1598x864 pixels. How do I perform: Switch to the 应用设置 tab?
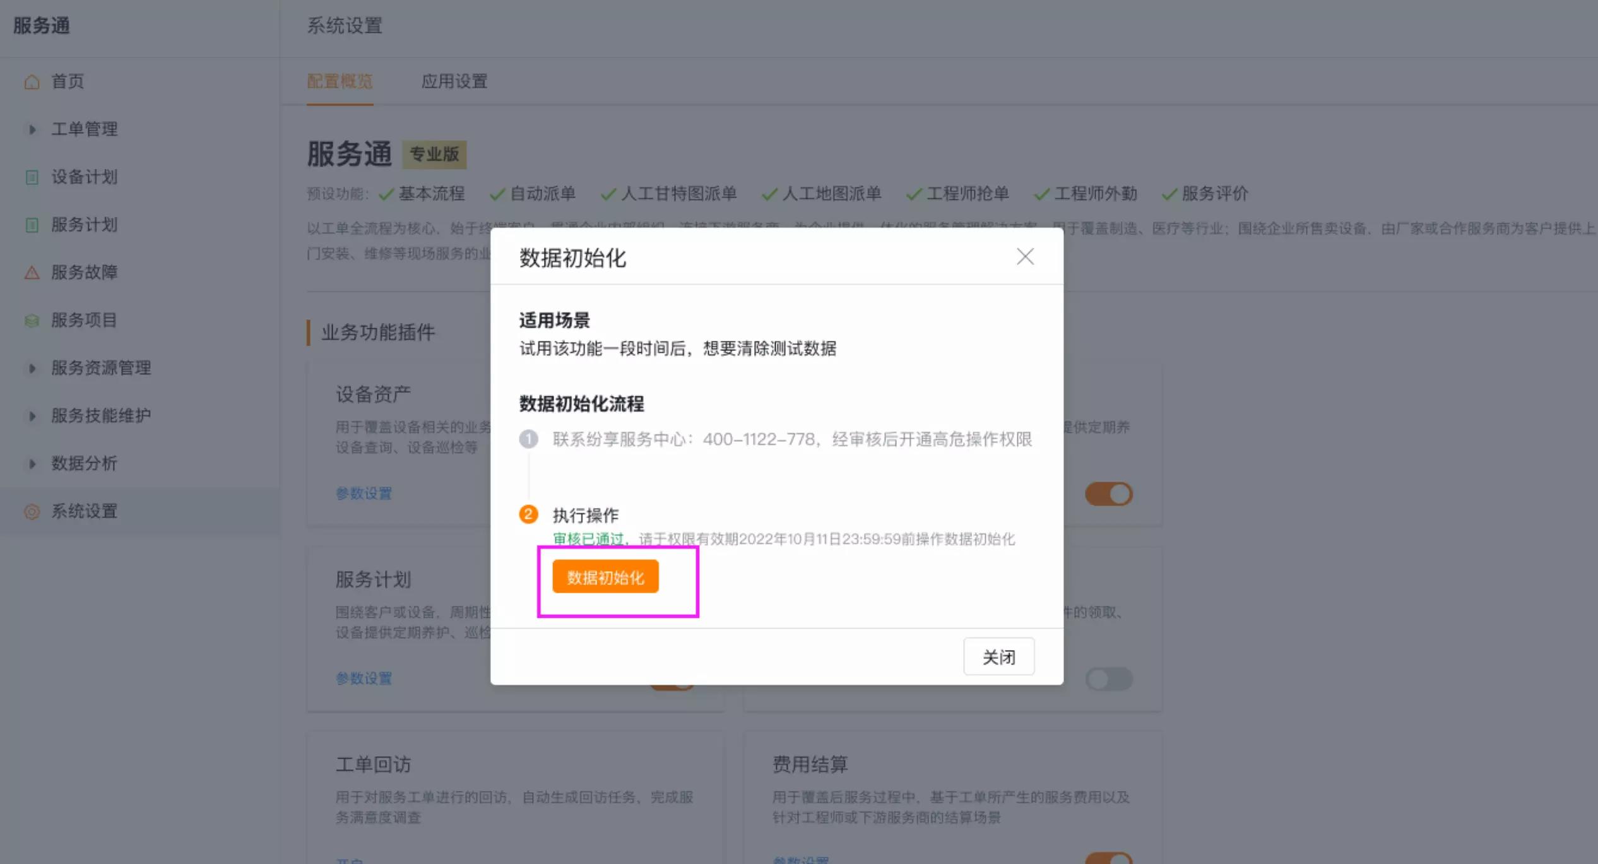point(454,81)
